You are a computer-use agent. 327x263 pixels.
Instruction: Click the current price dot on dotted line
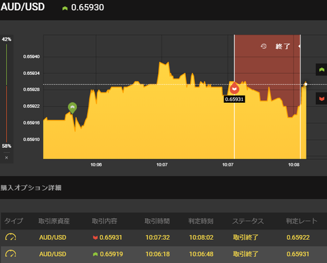[x=306, y=84]
